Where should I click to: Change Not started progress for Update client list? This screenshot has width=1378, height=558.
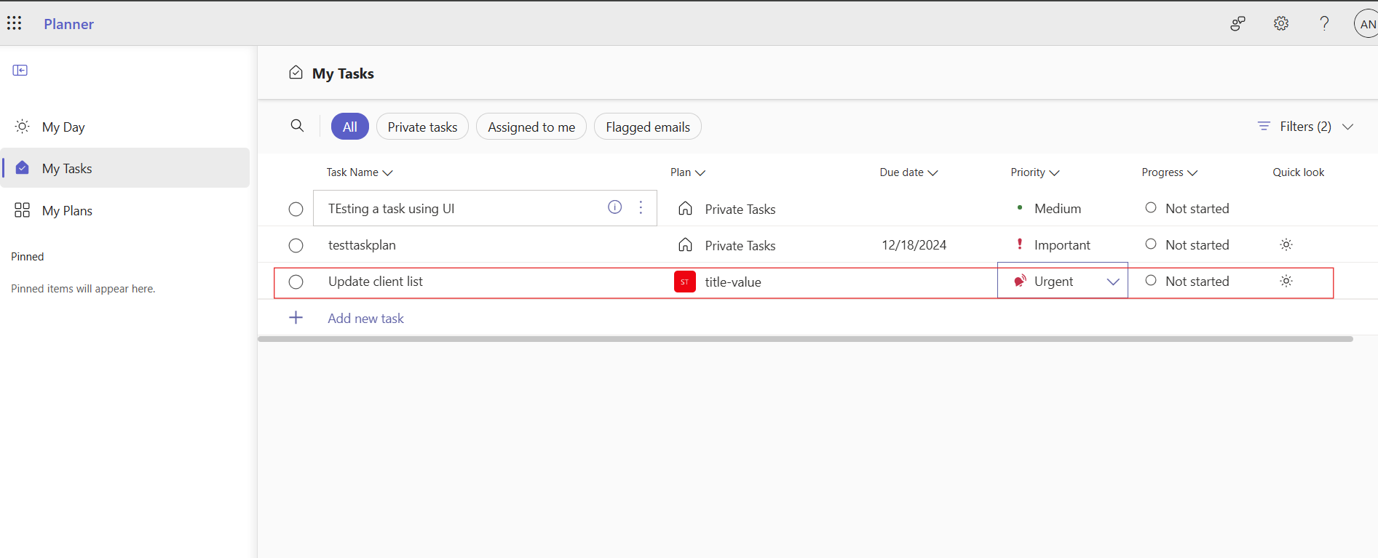click(1187, 282)
